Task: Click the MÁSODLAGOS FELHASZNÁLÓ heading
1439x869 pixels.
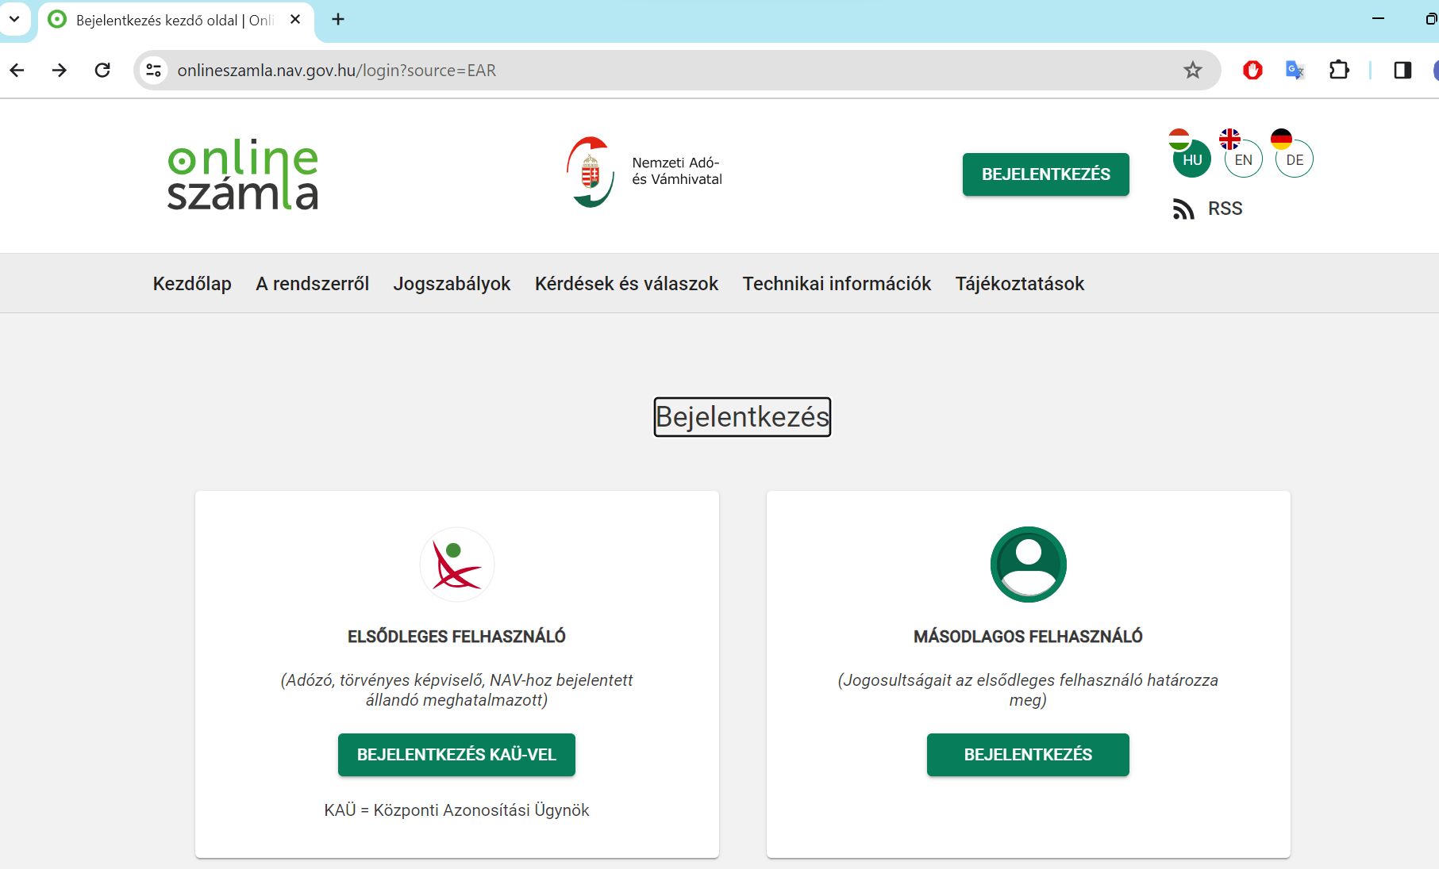Action: coord(1028,637)
